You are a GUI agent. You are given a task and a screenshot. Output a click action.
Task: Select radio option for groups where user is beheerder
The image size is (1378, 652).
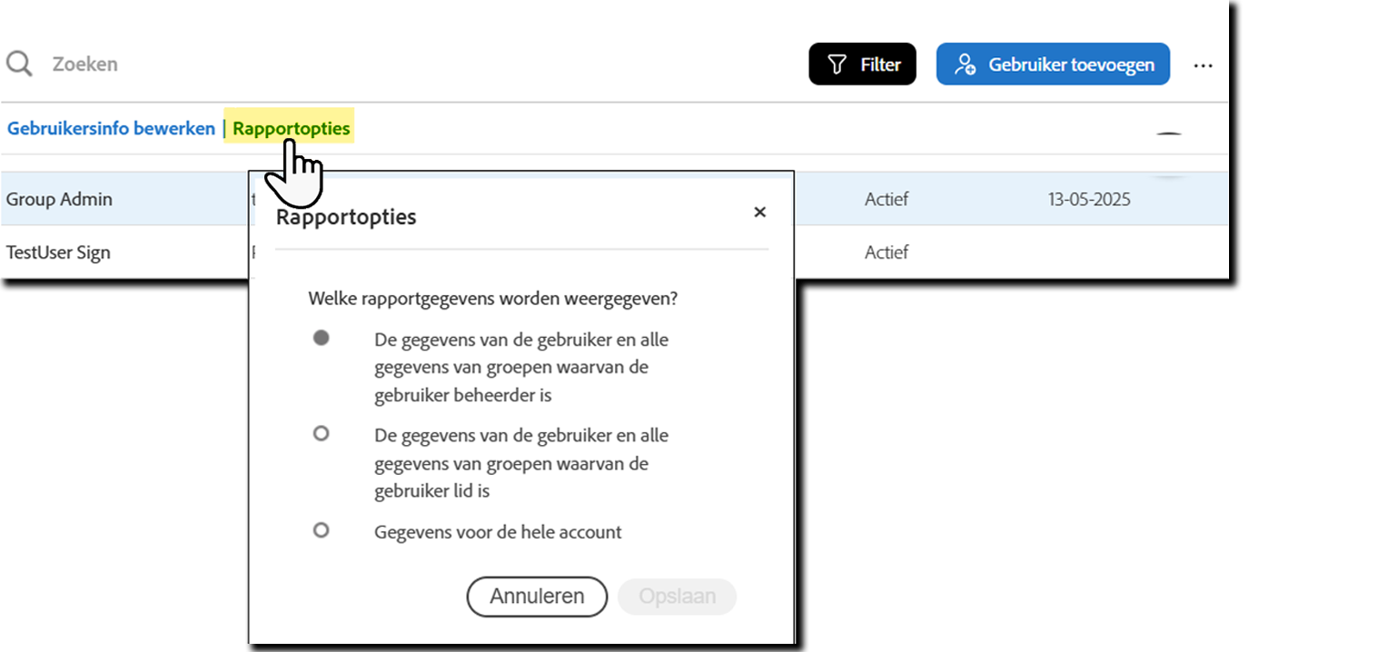(x=321, y=338)
